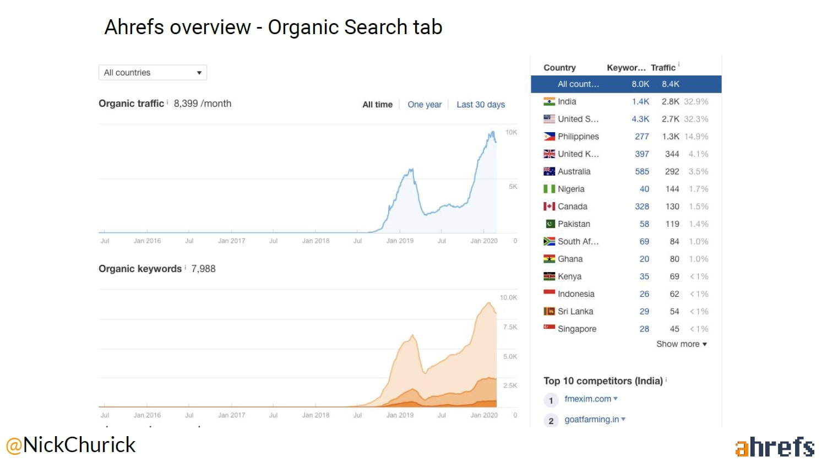
Task: Click the Sri Lanka flag icon
Action: pyautogui.click(x=549, y=311)
